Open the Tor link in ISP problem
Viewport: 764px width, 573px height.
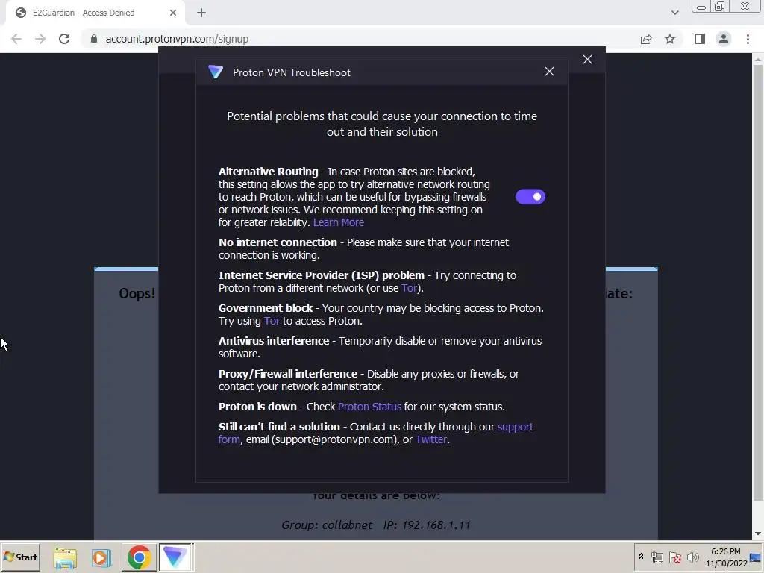tap(409, 288)
